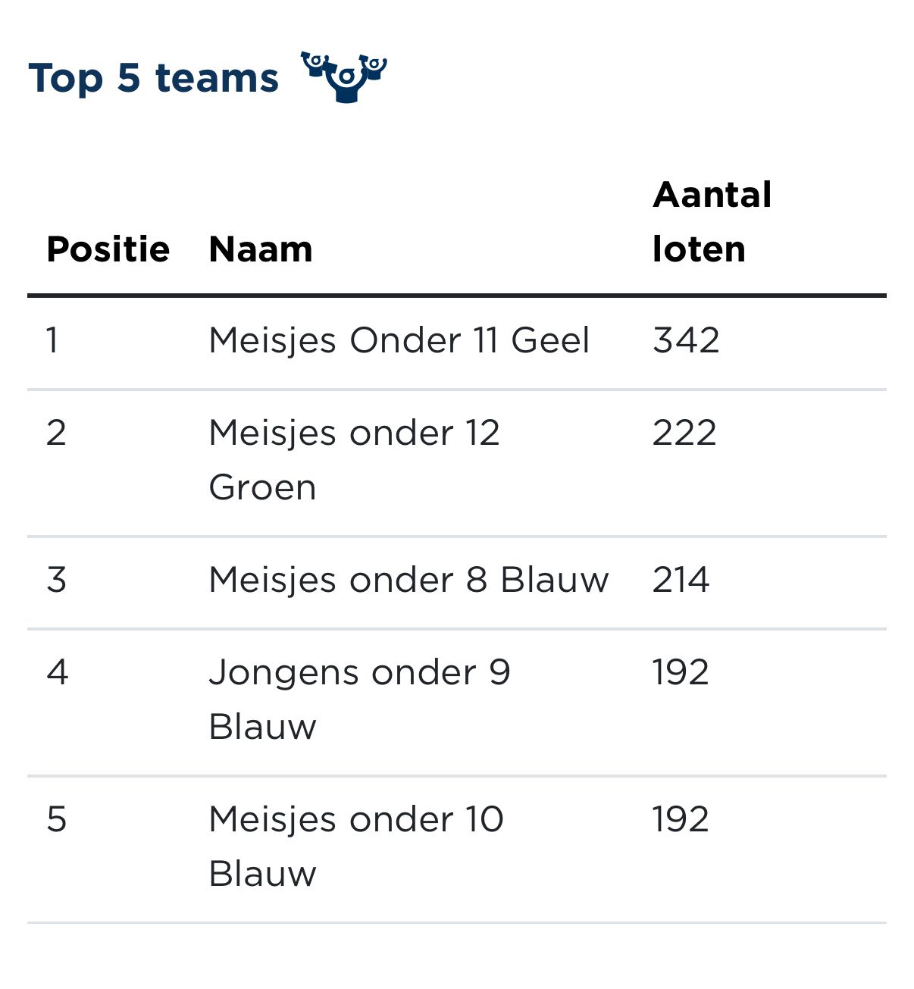This screenshot has width=914, height=989.
Task: Click 192 loten for Meisjes onder 10
Action: tap(681, 820)
